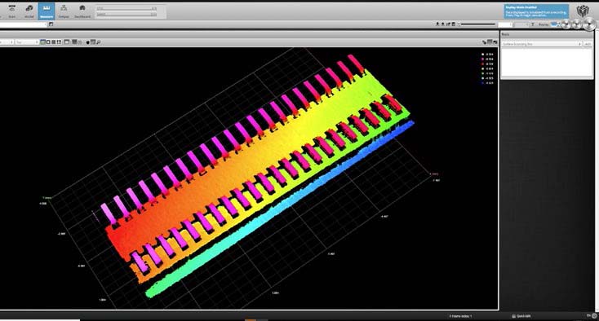Click the Gocator cube logo icon
This screenshot has height=321, width=599.
pos(583,11)
